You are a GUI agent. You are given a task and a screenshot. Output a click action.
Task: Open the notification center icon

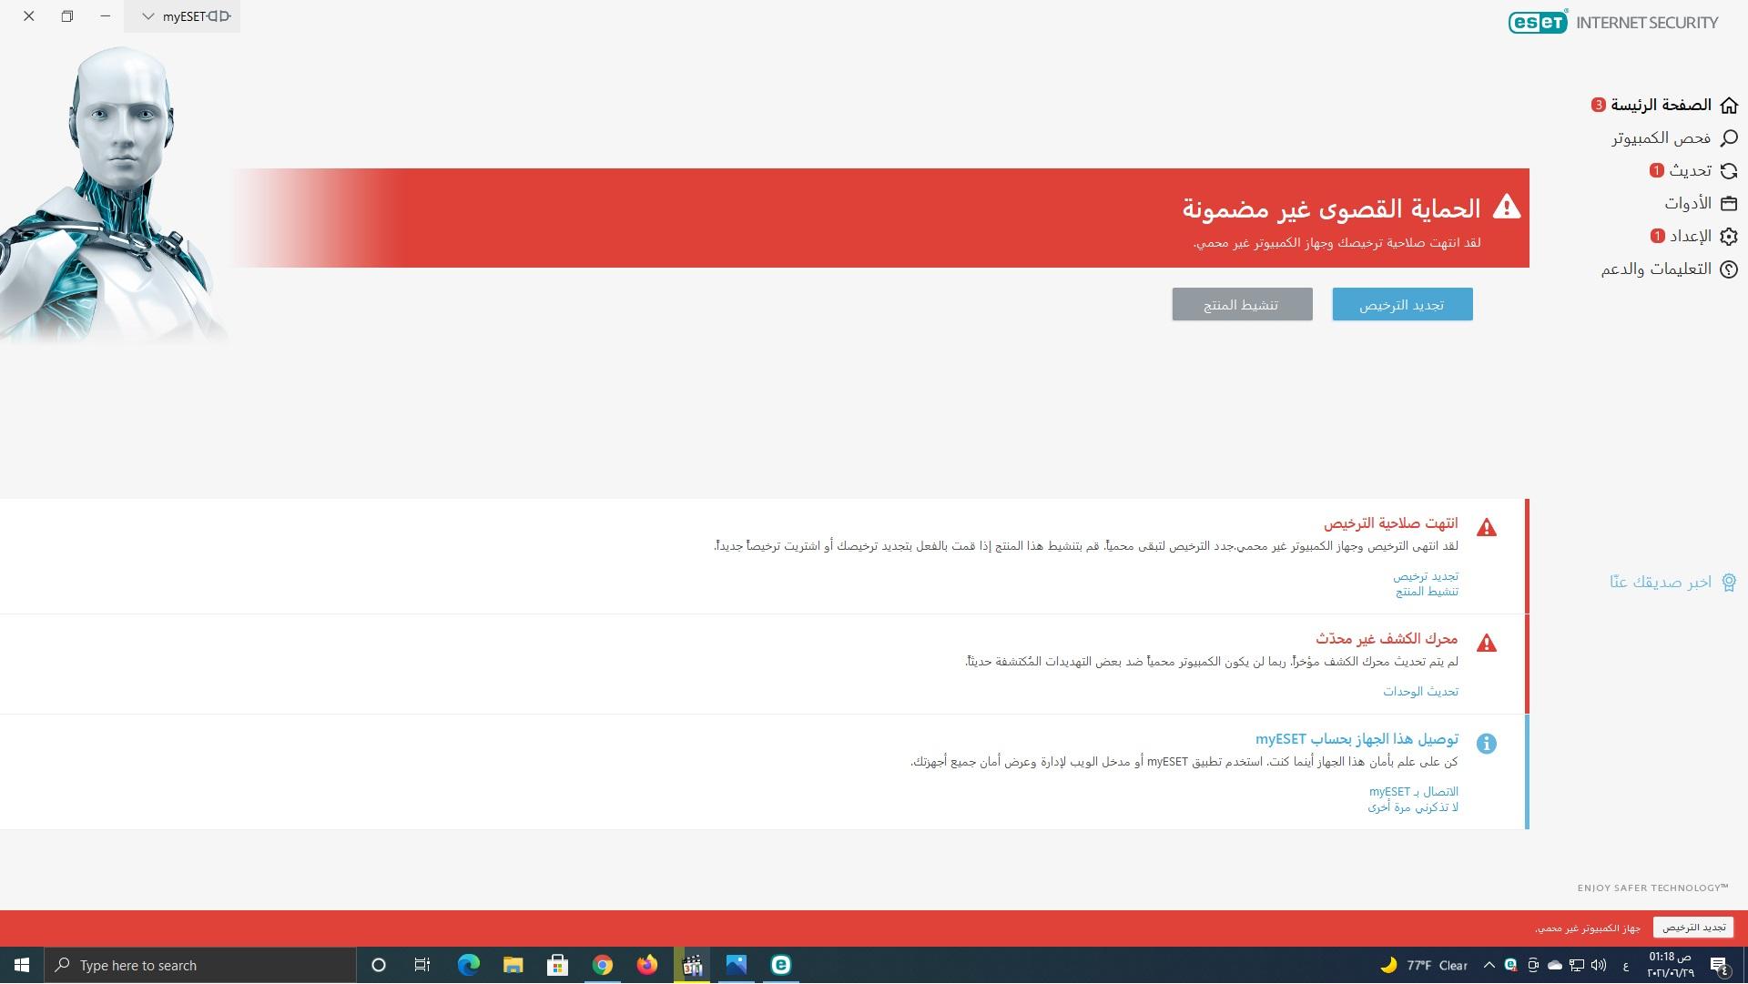1719,965
